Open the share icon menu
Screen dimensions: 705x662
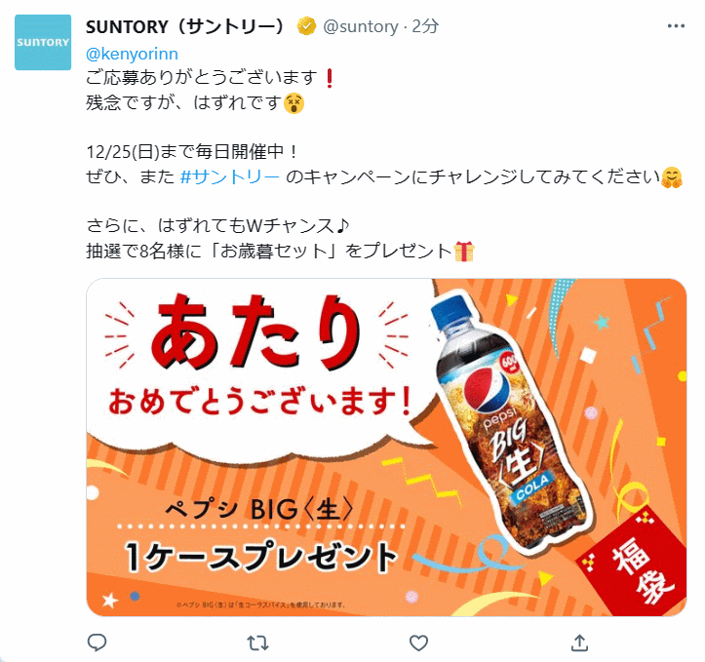(579, 643)
